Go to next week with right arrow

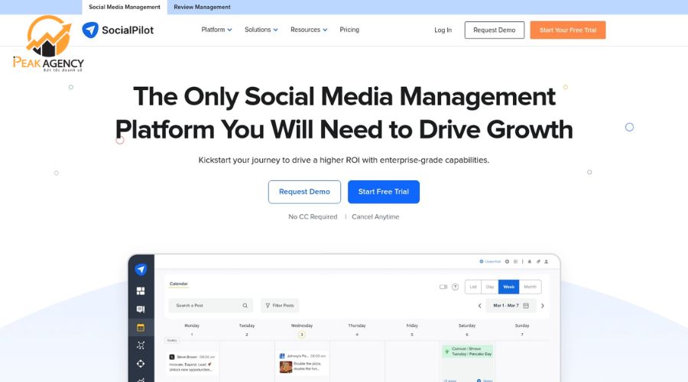coord(543,306)
